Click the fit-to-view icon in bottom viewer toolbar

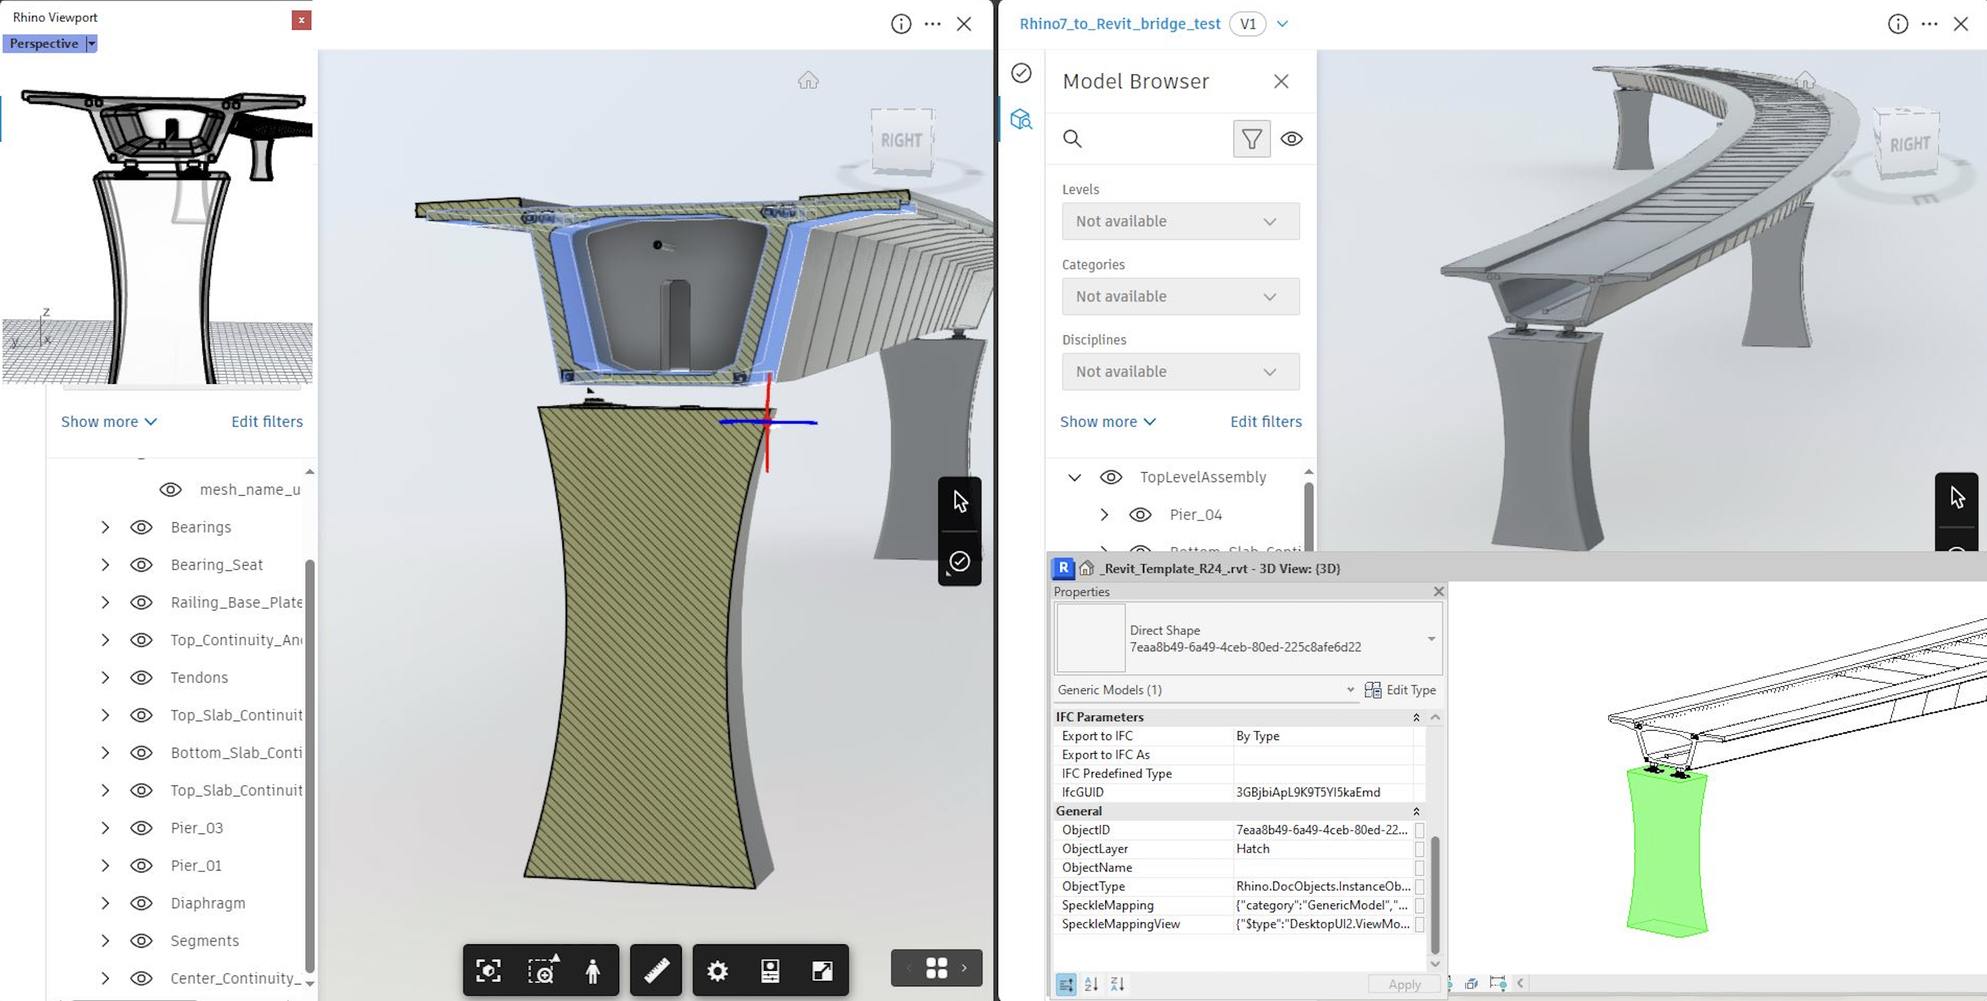488,970
